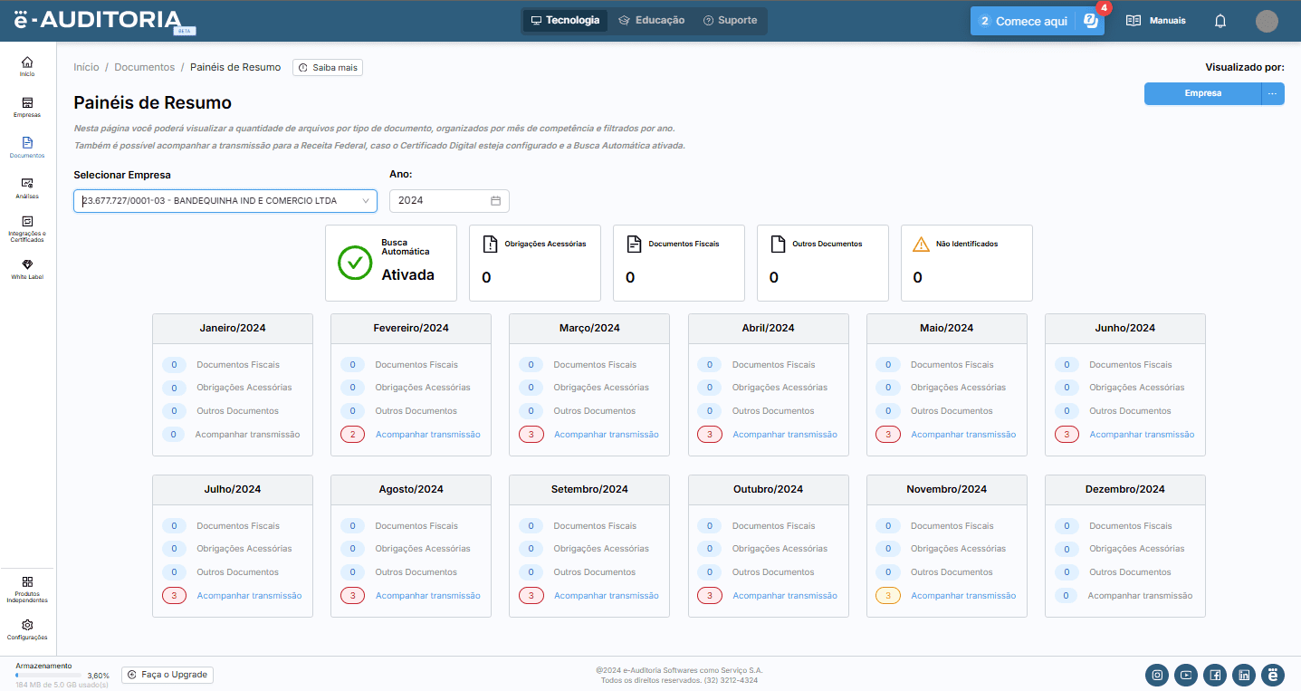Open Acompanhar transmissão for Março/2024
This screenshot has width=1301, height=691.
607,435
